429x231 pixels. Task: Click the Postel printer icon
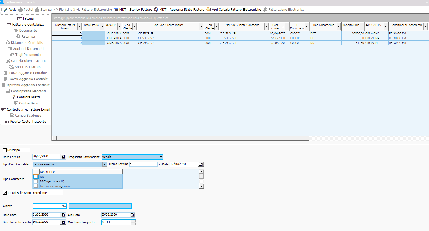coord(20,9)
